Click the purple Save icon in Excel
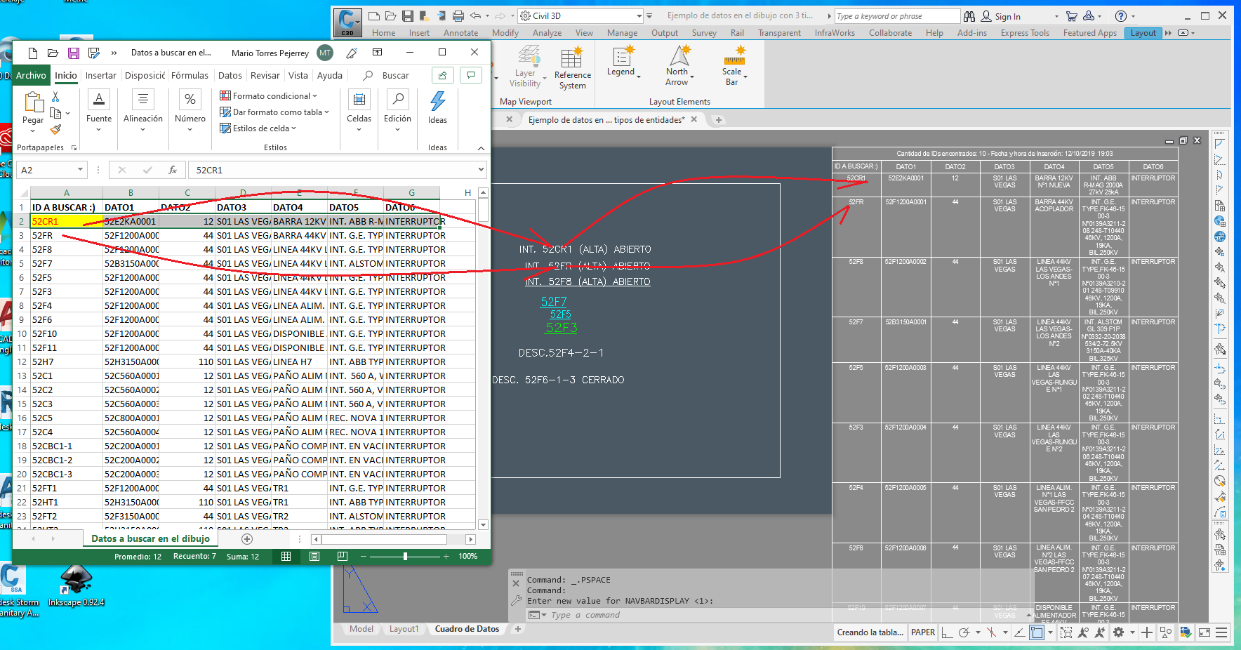The image size is (1241, 650). tap(73, 53)
